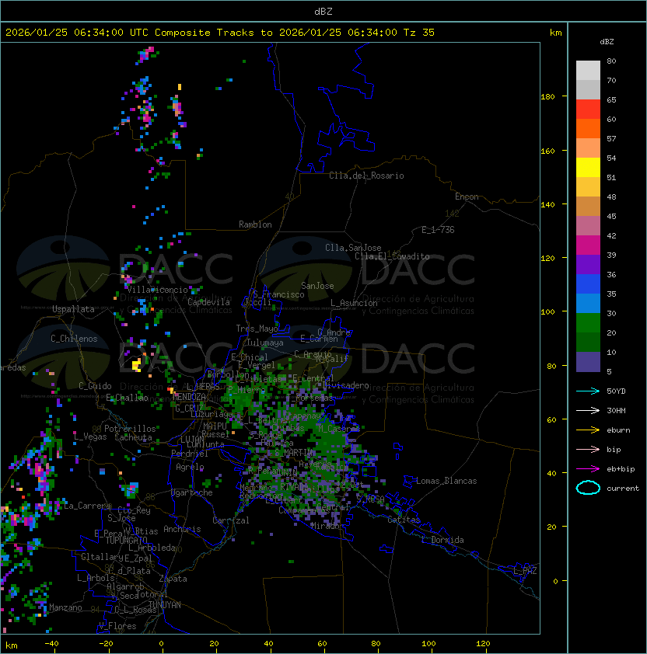Click the 'Mirador' map label
The height and width of the screenshot is (654, 647).
tap(327, 526)
